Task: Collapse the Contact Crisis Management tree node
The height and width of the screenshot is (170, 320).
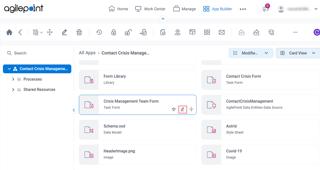Action: (x=9, y=69)
